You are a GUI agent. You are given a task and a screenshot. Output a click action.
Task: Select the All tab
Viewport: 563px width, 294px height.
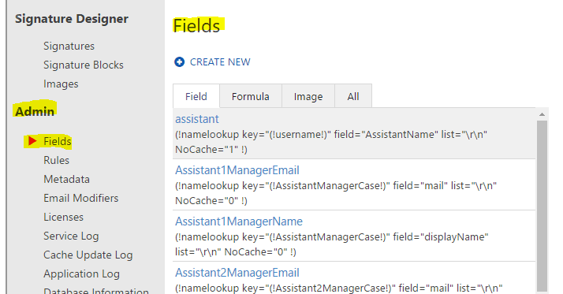tap(353, 96)
